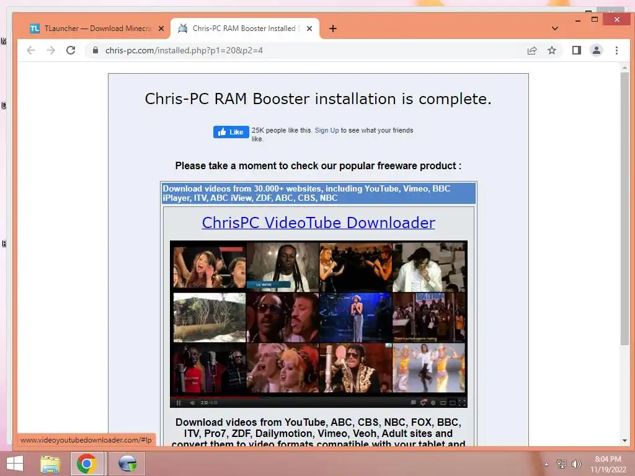Viewport: 635px width, 476px height.
Task: Click the page vertical scrollbar
Action: [624, 208]
